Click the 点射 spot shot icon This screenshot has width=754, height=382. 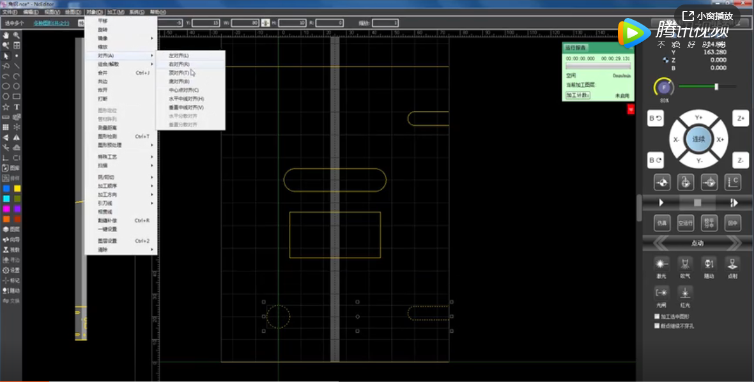click(x=732, y=264)
